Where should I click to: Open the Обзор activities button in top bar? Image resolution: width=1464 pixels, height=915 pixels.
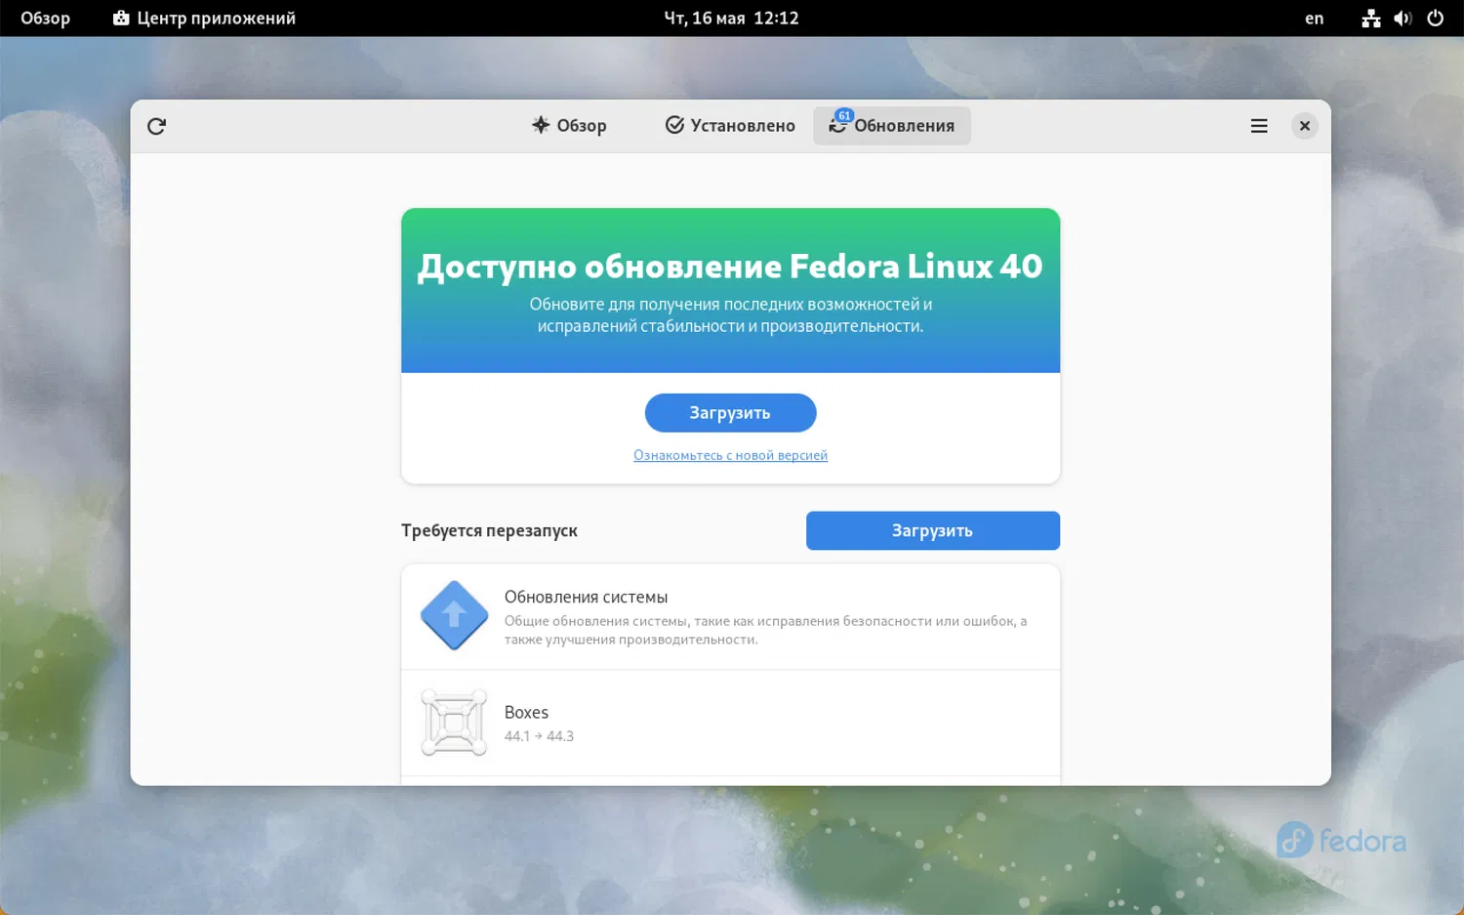pyautogui.click(x=45, y=19)
